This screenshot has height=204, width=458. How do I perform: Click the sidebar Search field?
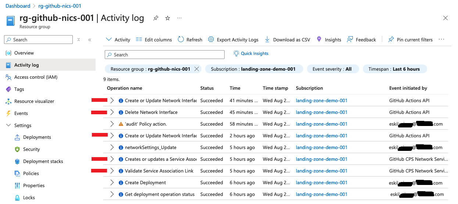(38, 40)
